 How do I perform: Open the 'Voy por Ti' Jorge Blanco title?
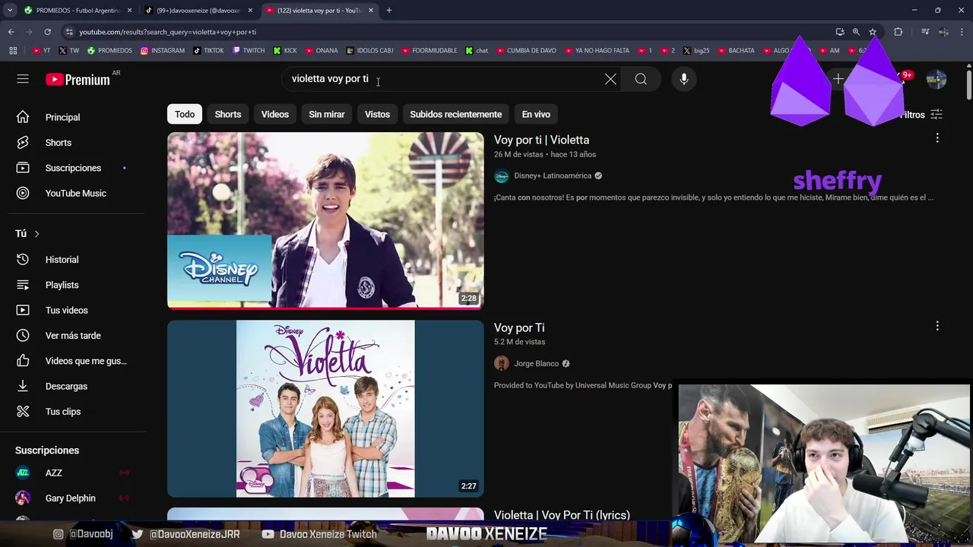pyautogui.click(x=519, y=327)
